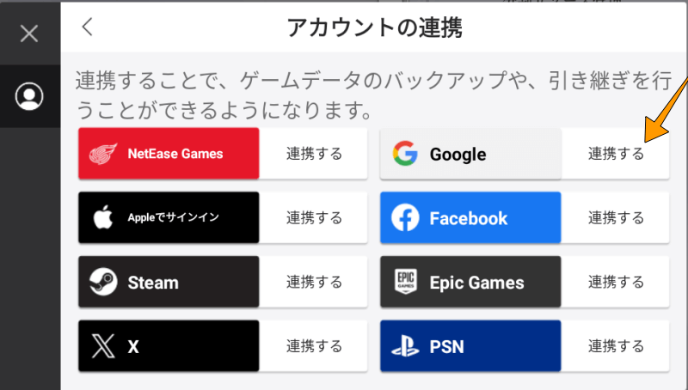
Task: Open the profile icon in the sidebar
Action: point(29,95)
